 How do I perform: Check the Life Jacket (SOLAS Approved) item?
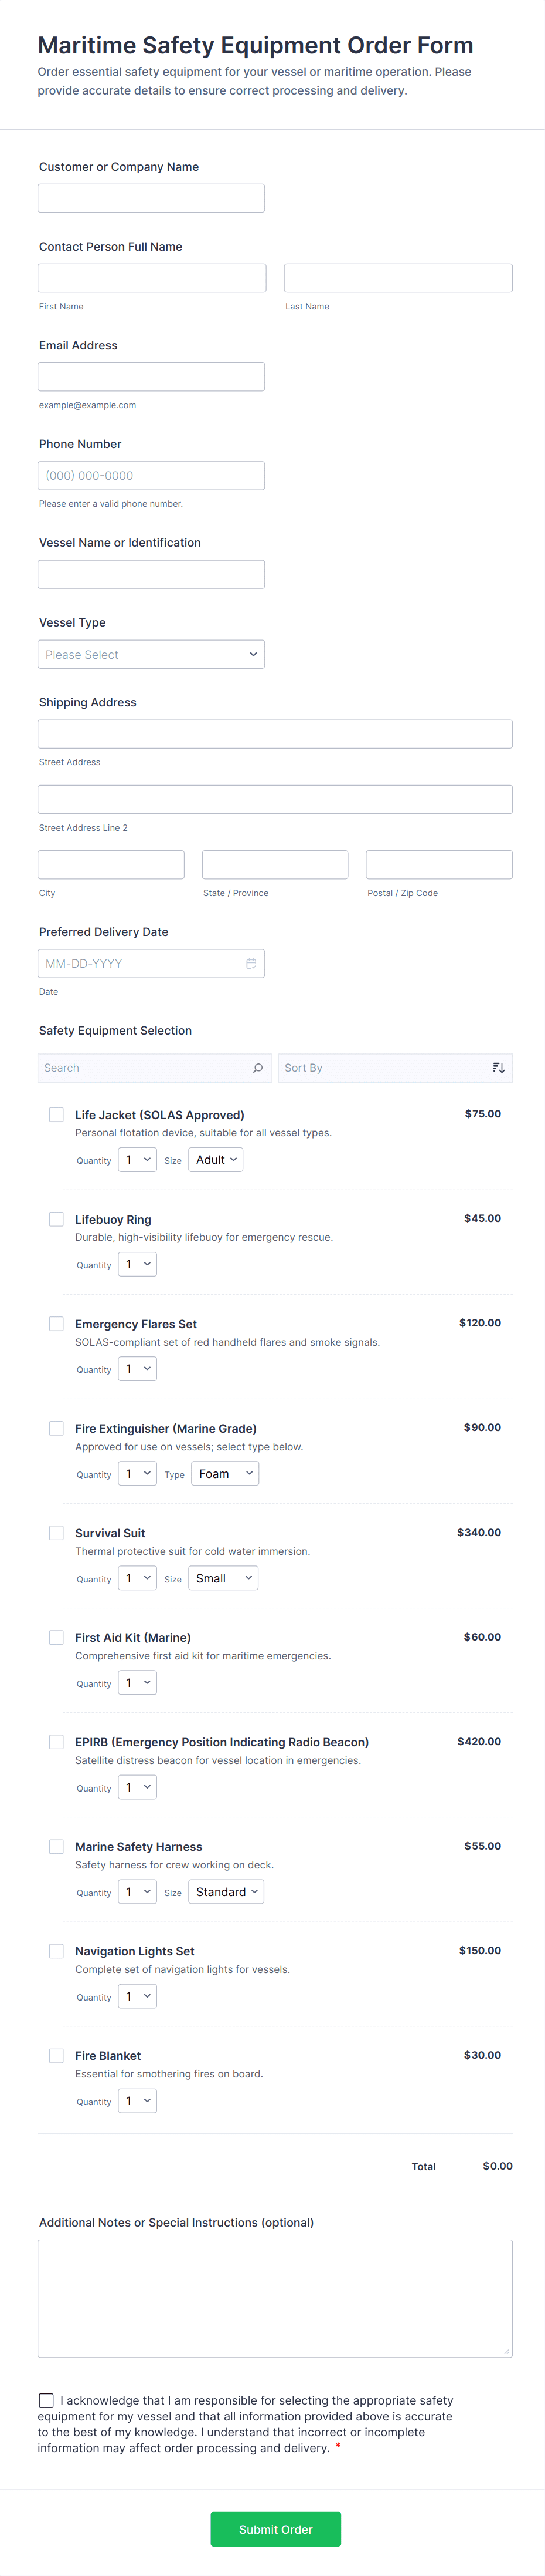point(57,1115)
